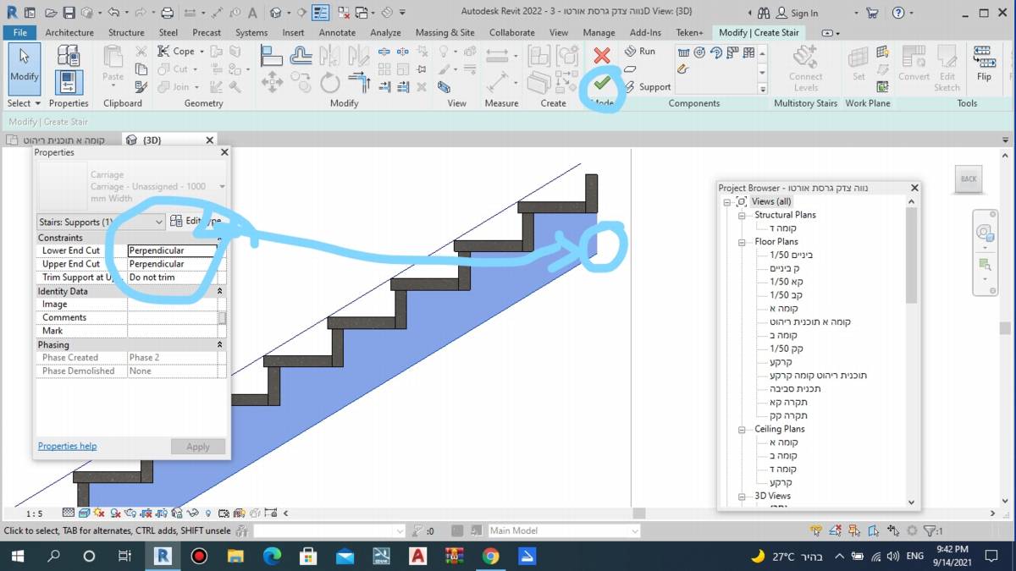The image size is (1016, 571).
Task: Switch to the קומה א תוכנית ריהוט view tab
Action: 64,140
